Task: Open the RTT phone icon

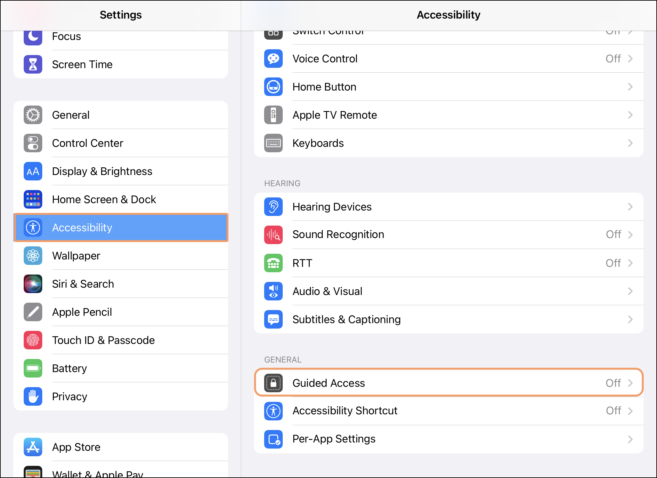Action: coord(273,263)
